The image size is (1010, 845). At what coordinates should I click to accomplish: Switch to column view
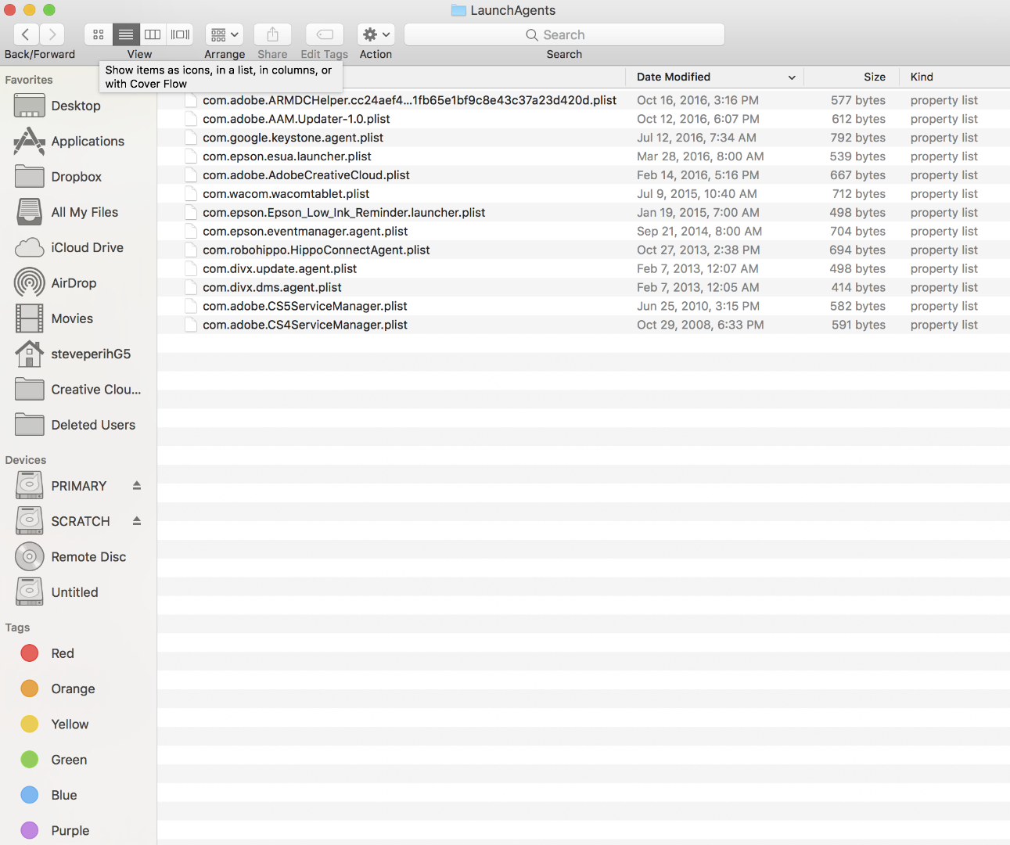point(153,34)
